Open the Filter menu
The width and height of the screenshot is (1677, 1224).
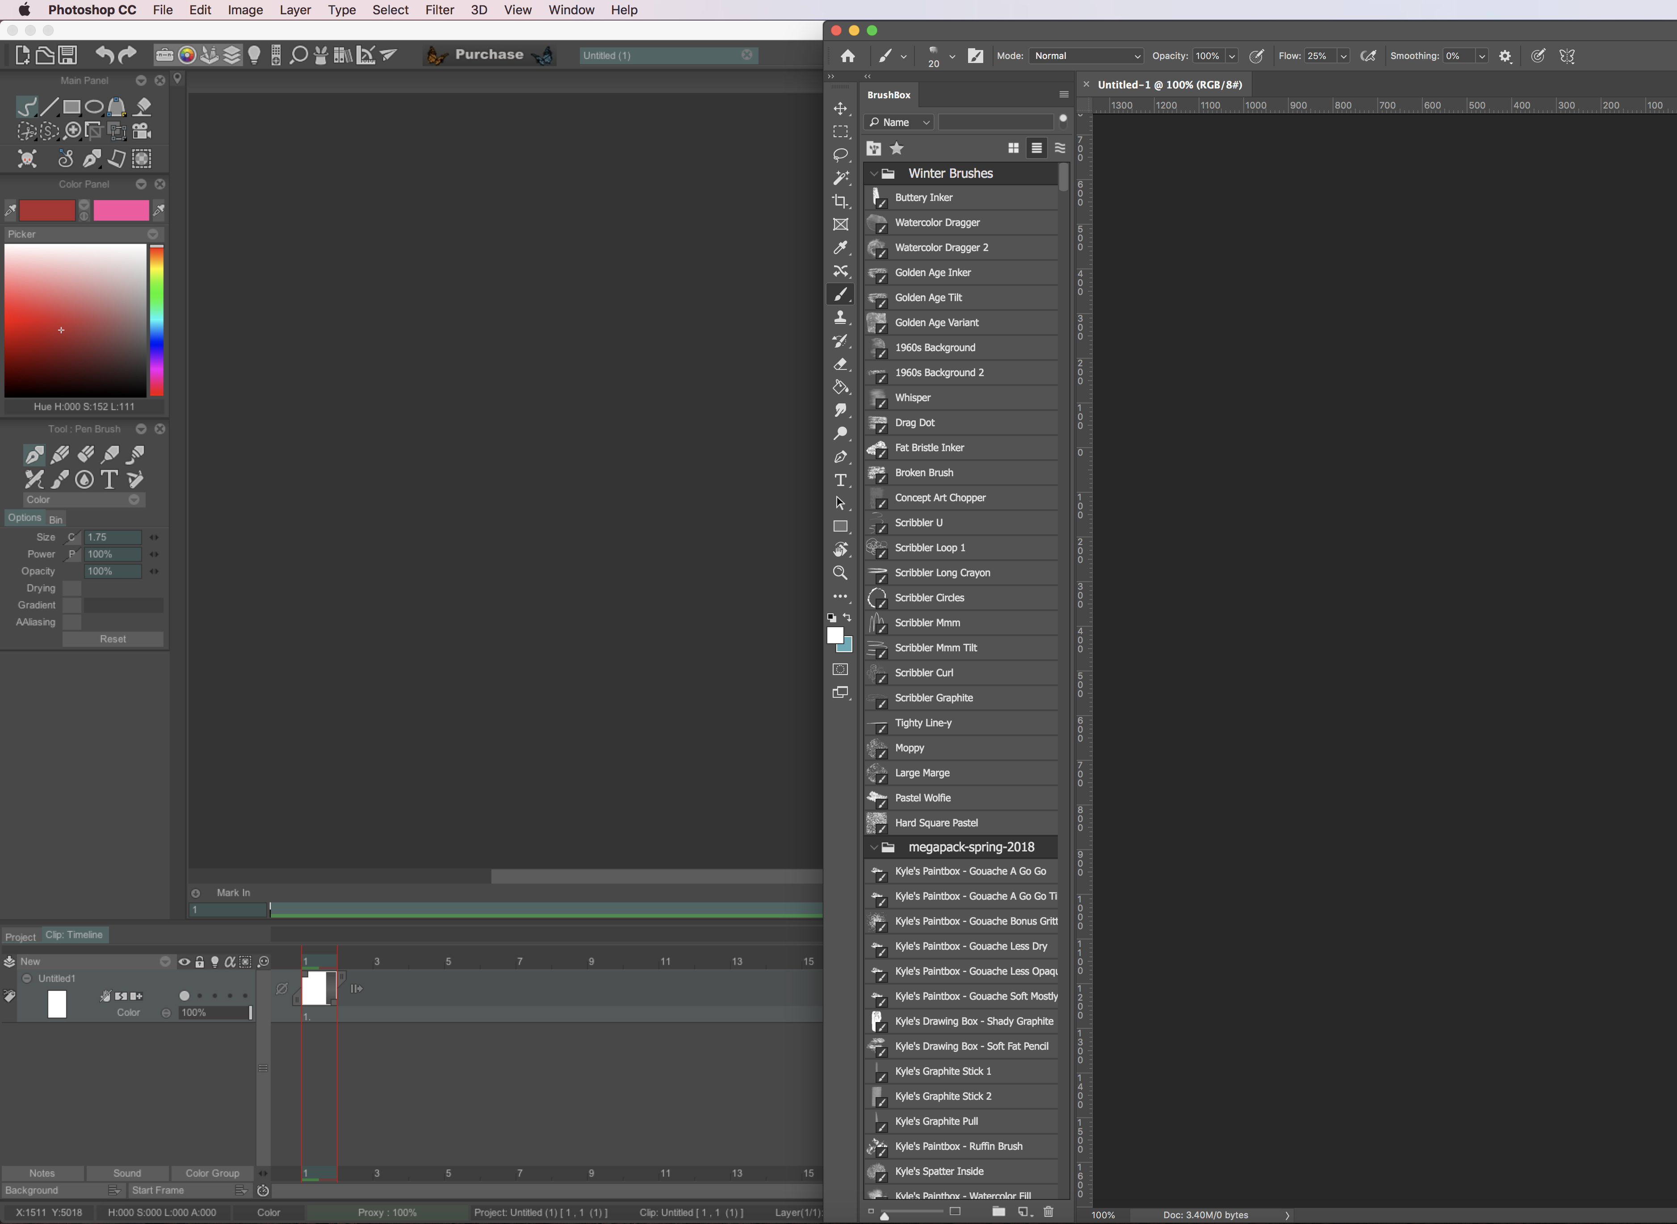pos(439,10)
